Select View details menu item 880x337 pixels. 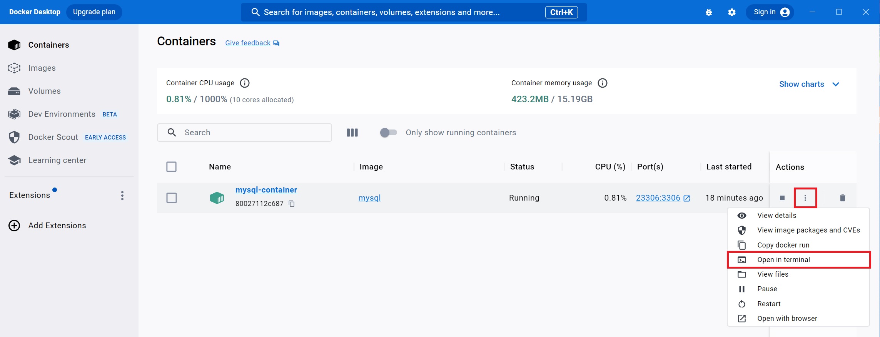[798, 216]
